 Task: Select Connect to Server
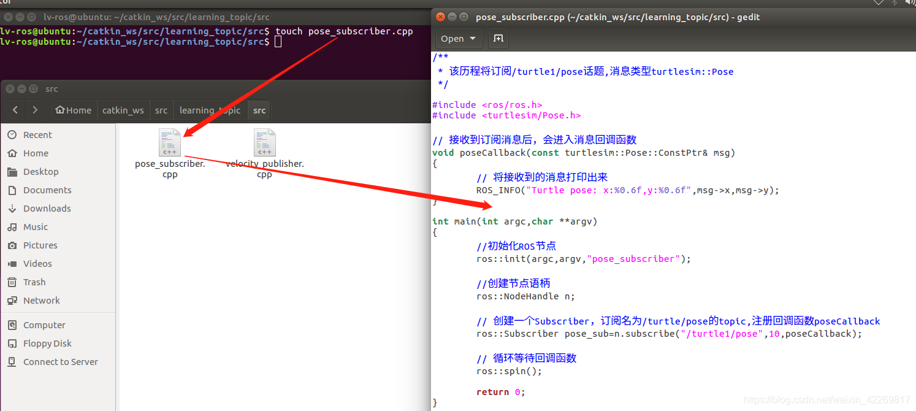(61, 362)
